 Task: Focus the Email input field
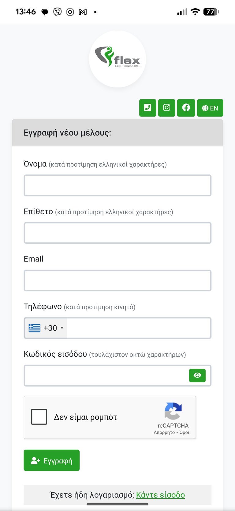pyautogui.click(x=117, y=281)
